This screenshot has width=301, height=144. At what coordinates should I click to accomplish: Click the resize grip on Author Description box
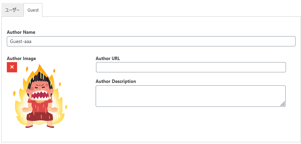283,104
